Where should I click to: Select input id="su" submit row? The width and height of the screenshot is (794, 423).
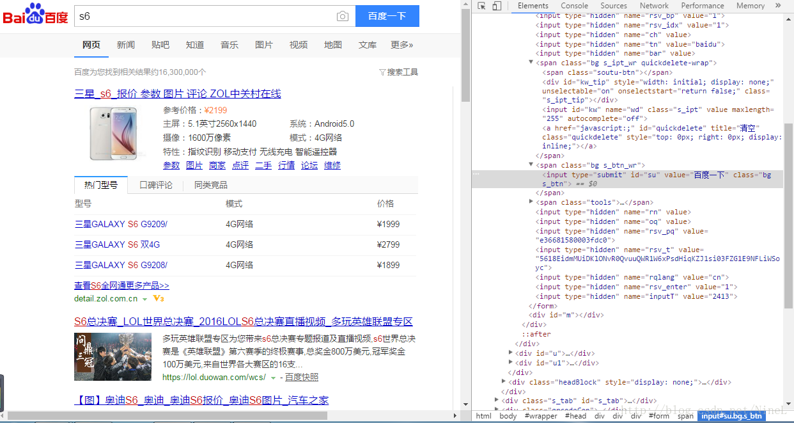coord(627,179)
